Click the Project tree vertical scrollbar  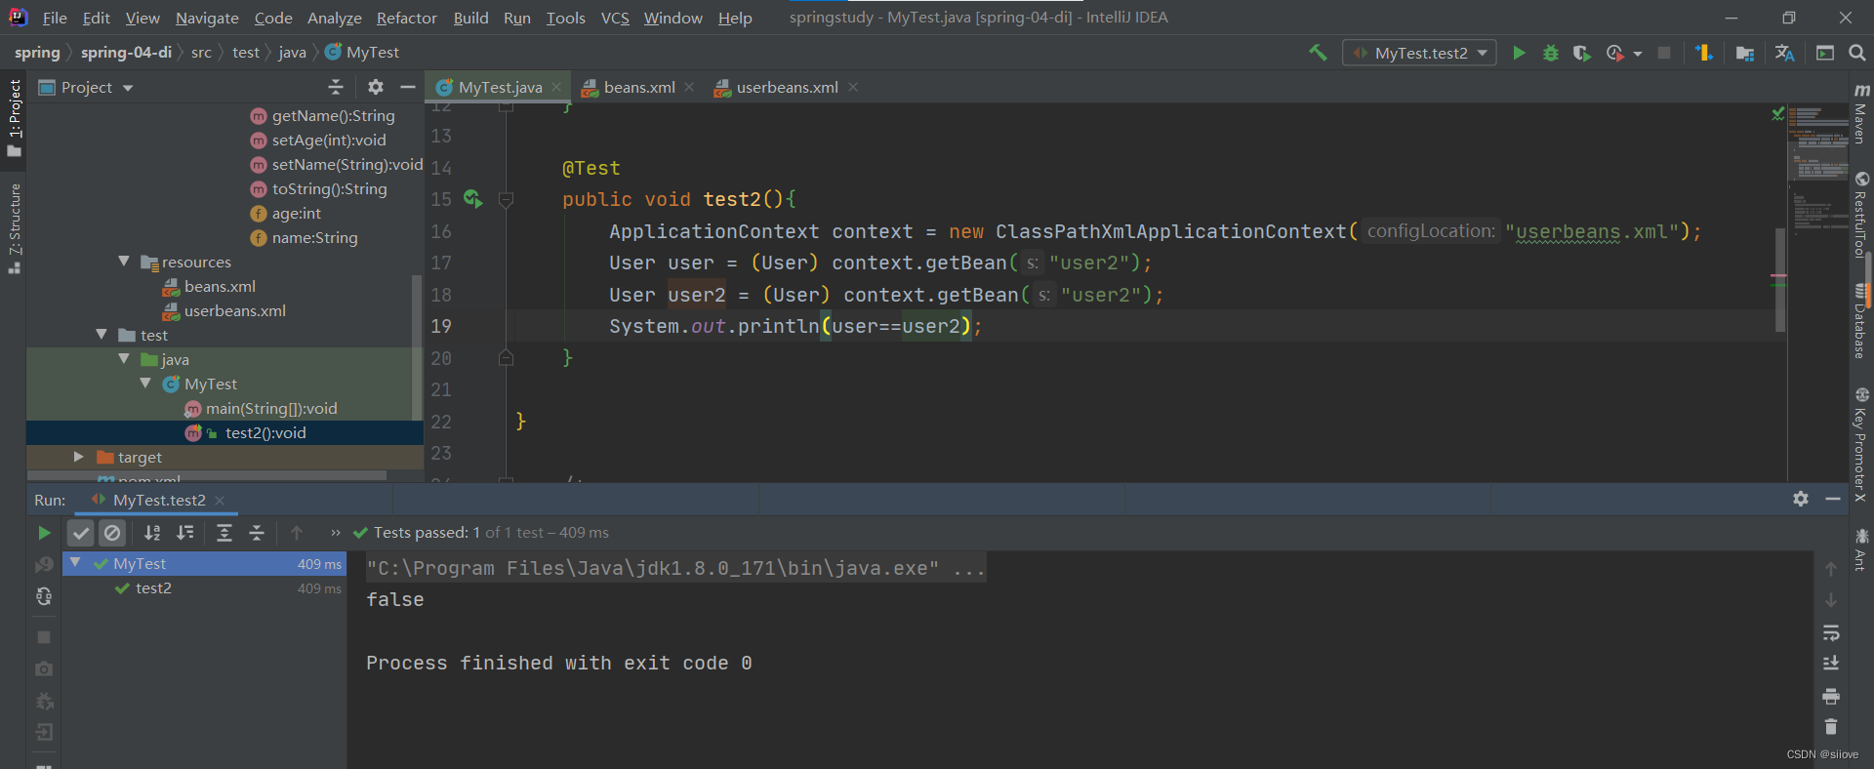click(x=418, y=346)
